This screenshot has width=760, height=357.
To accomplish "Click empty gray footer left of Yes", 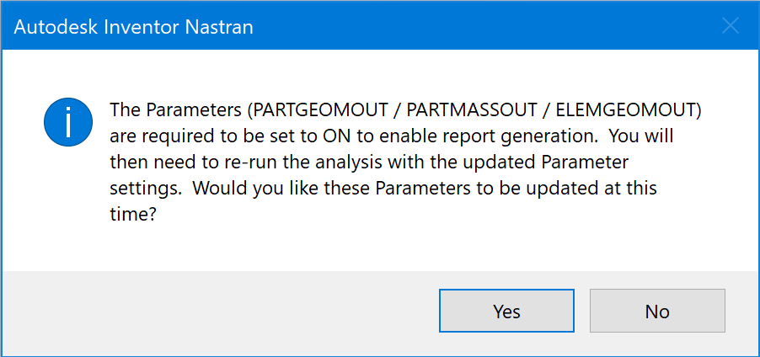I will 219,311.
